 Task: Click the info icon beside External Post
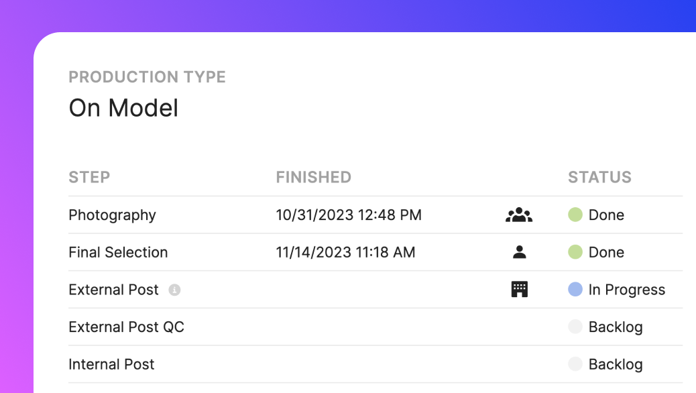[174, 290]
